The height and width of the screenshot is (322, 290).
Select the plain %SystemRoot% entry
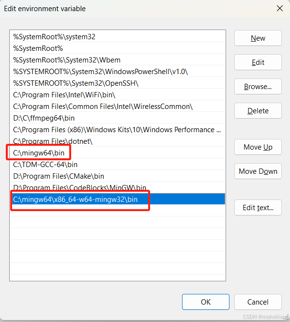[x=118, y=48]
